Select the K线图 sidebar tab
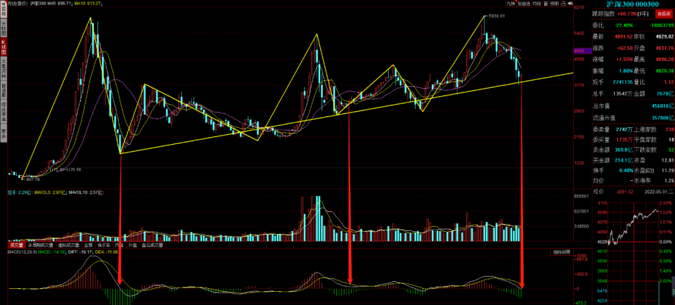The width and height of the screenshot is (675, 305). 3,48
